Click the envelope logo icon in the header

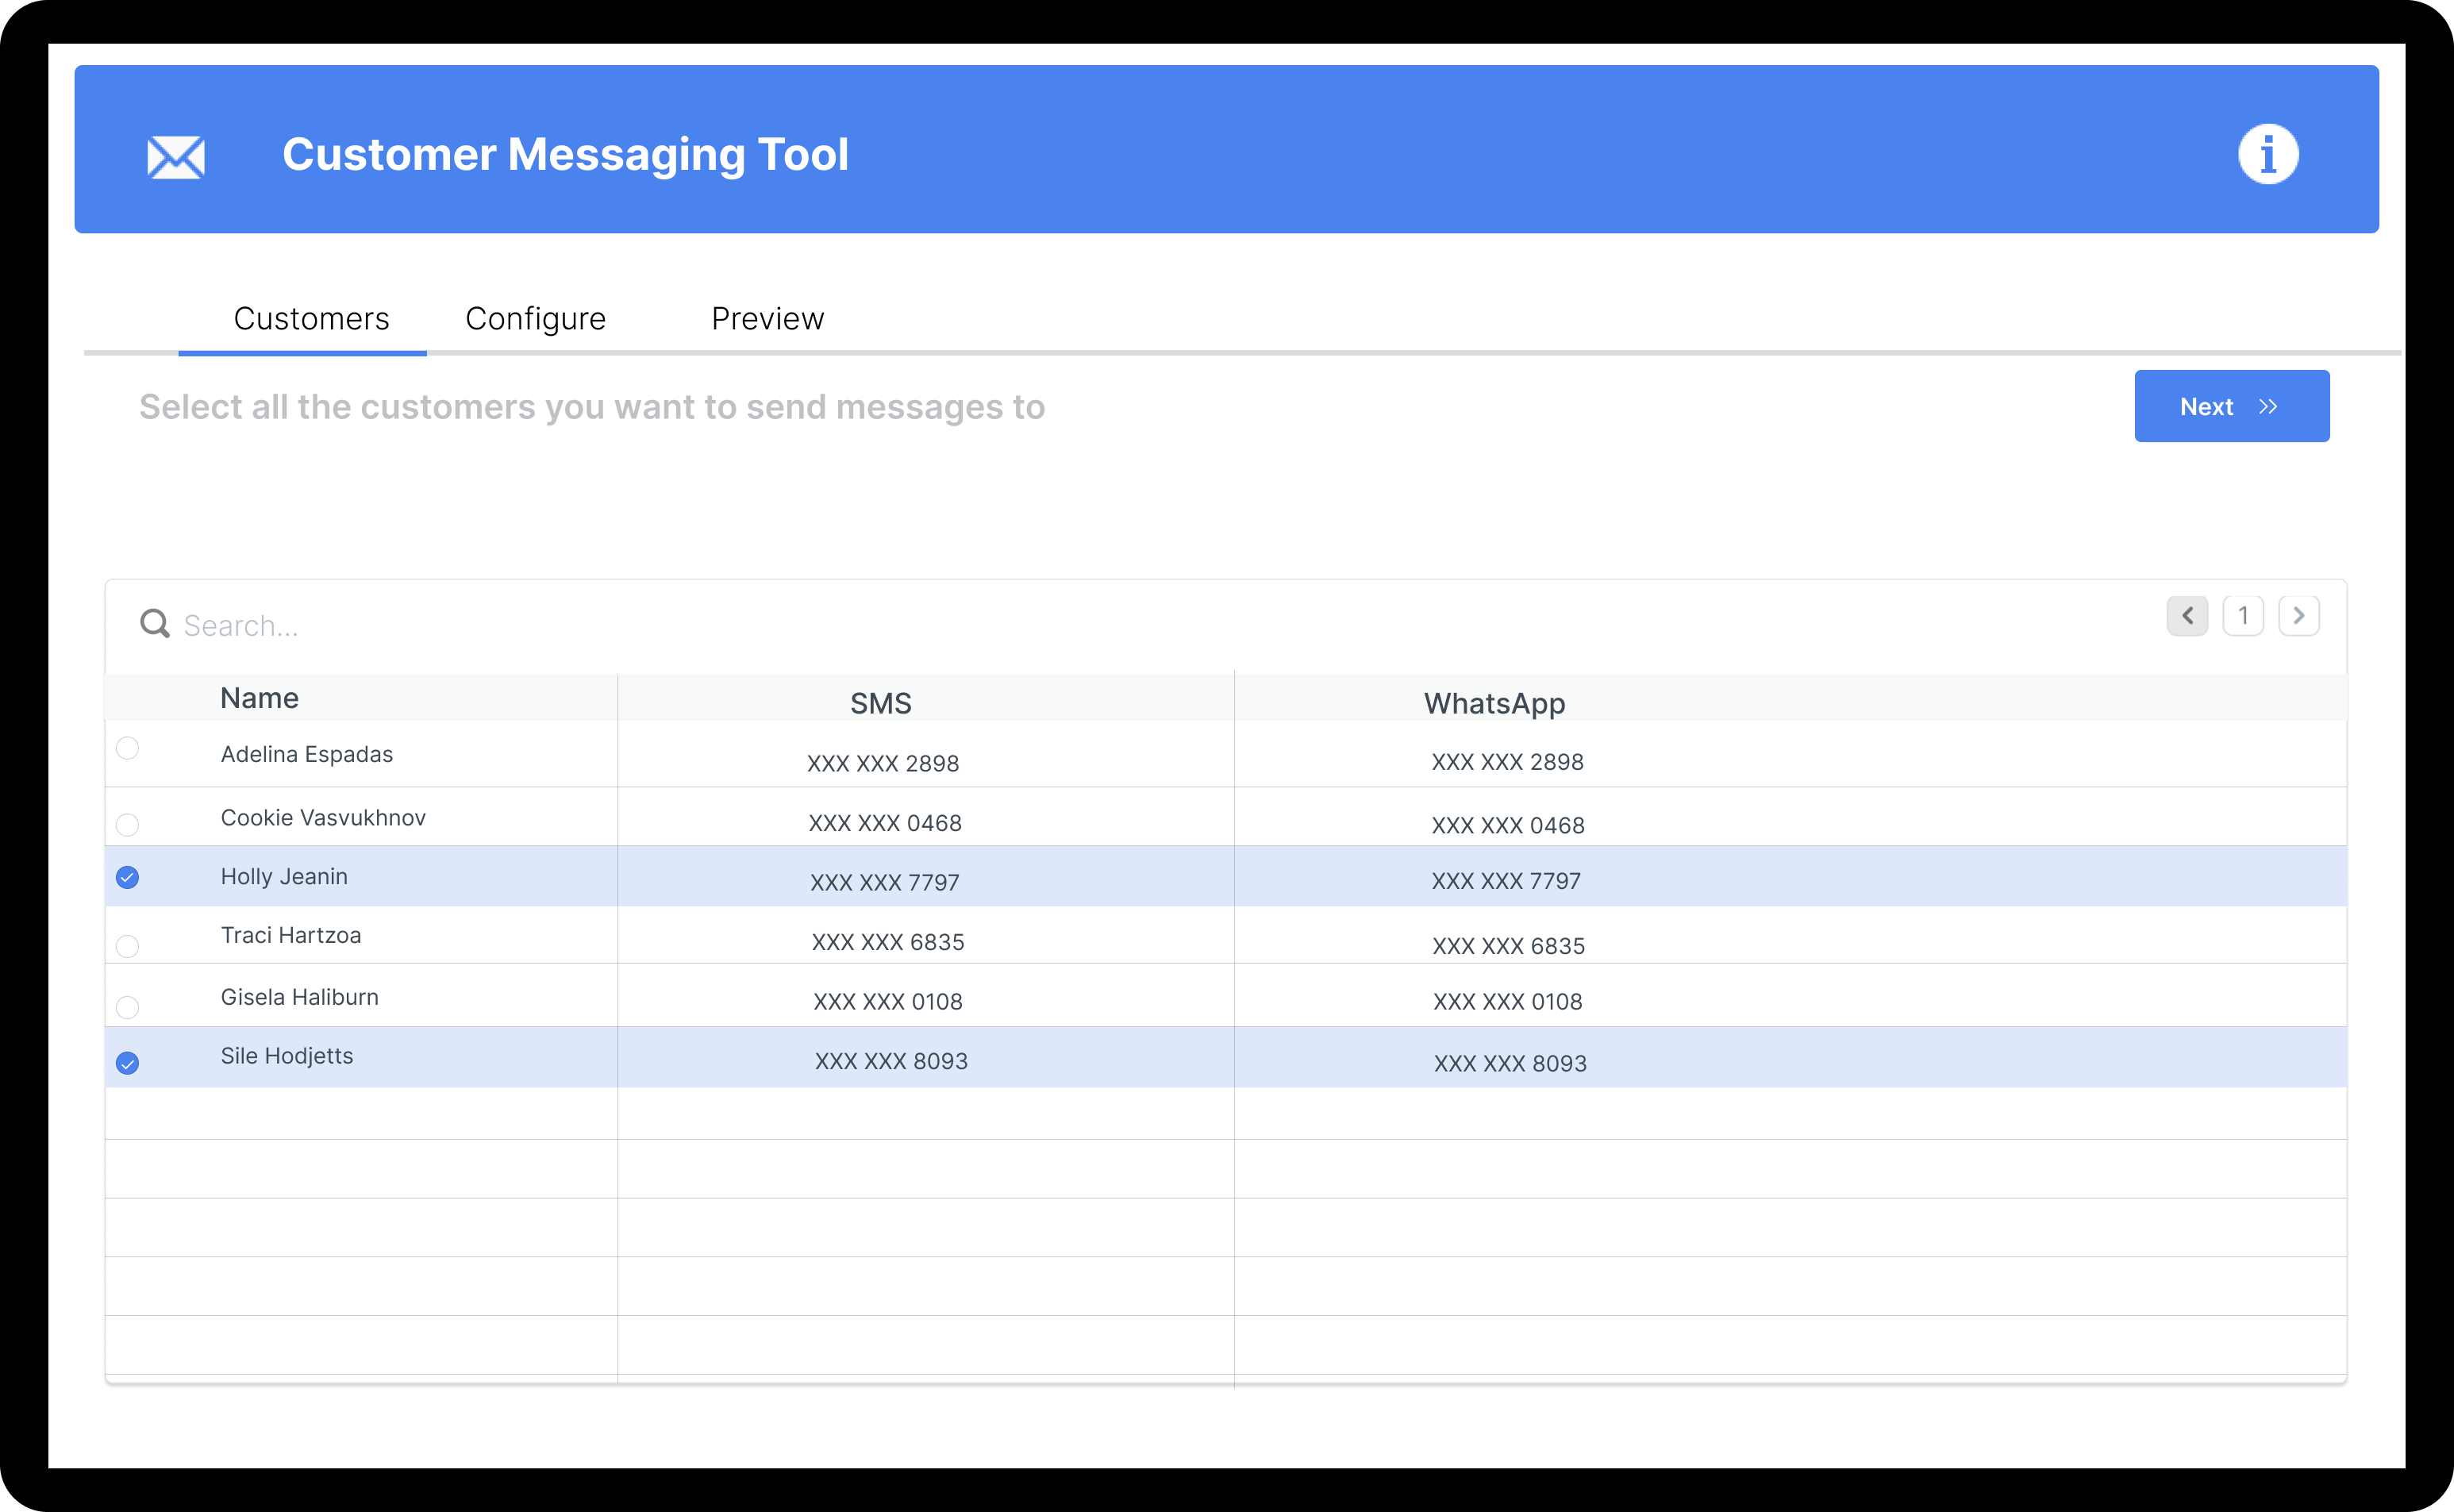point(176,157)
